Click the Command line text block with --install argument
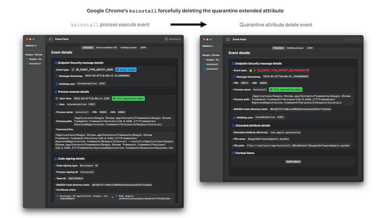Viewport: 382px width, 218px height. [x=115, y=141]
